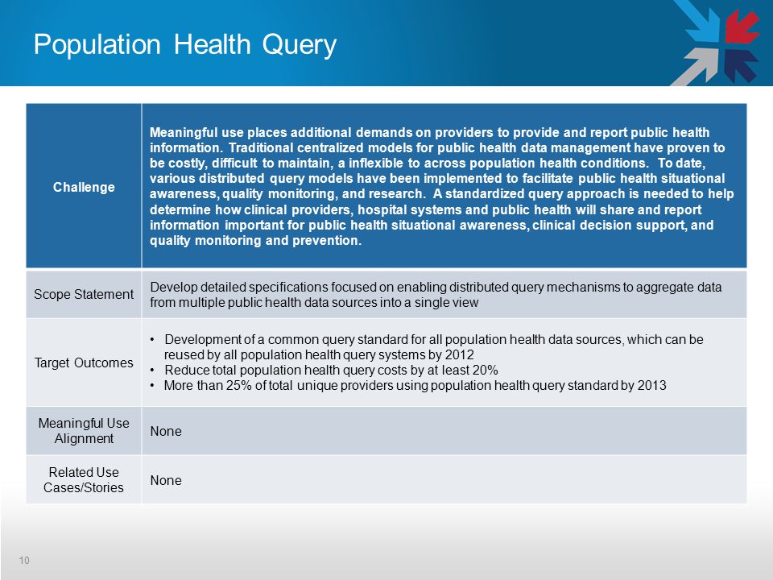773x580 pixels.
Task: Select the Meaningful Use Alignment label cell
Action: tap(84, 430)
